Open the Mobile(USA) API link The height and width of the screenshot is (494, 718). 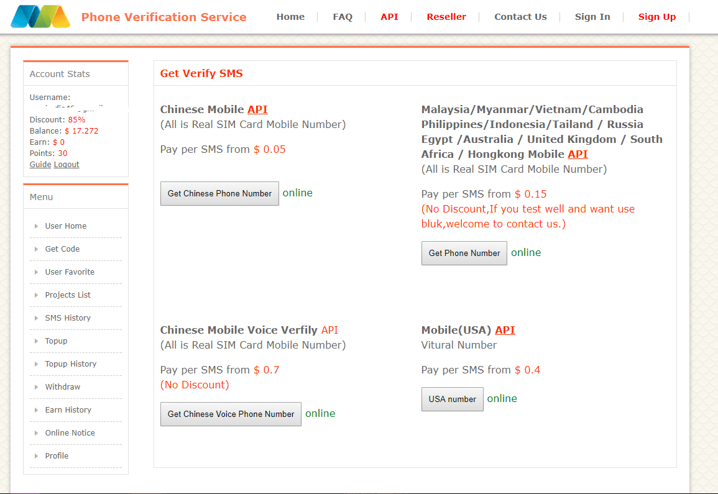tap(505, 330)
